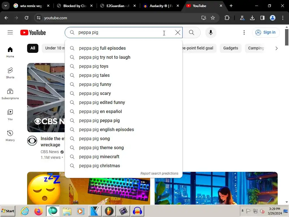This screenshot has height=217, width=289.
Task: Bookmark this page with star icon
Action: pyautogui.click(x=213, y=18)
